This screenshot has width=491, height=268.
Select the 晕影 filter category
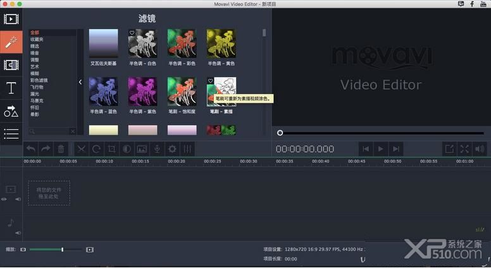[35, 114]
